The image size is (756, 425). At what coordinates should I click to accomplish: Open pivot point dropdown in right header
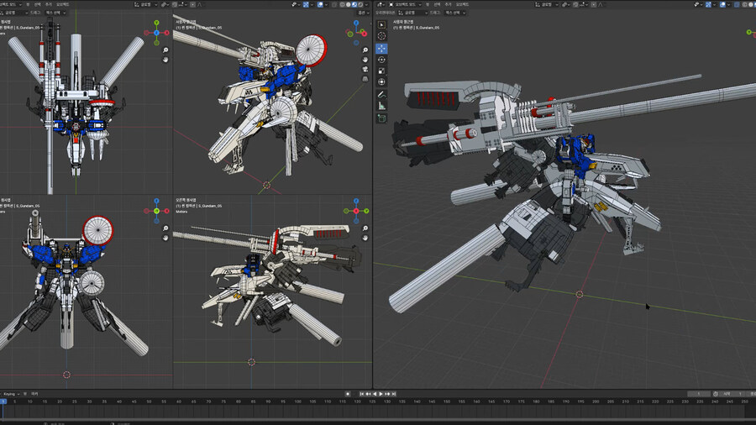[x=565, y=4]
